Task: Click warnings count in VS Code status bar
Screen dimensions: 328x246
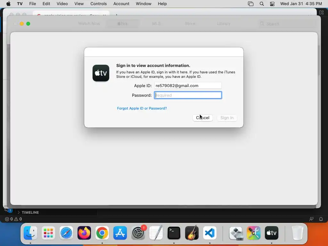Action: coord(18,219)
